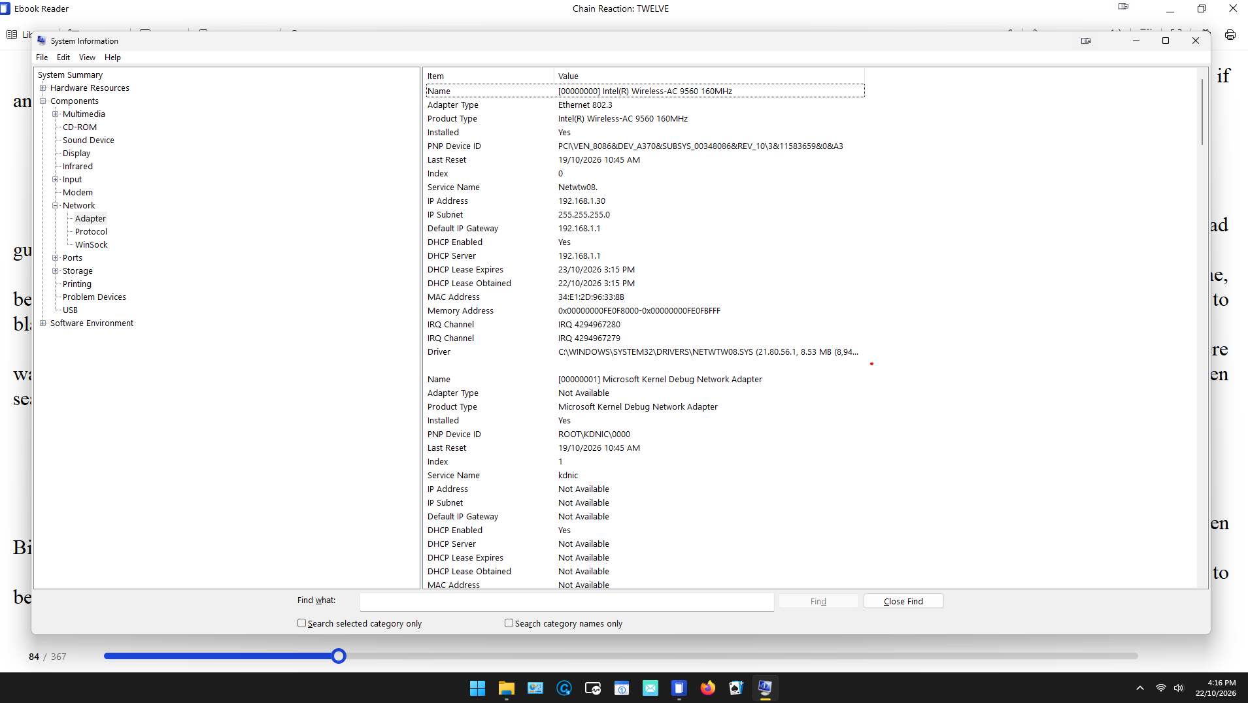
Task: Click the System Information taskbar icon
Action: pyautogui.click(x=765, y=688)
